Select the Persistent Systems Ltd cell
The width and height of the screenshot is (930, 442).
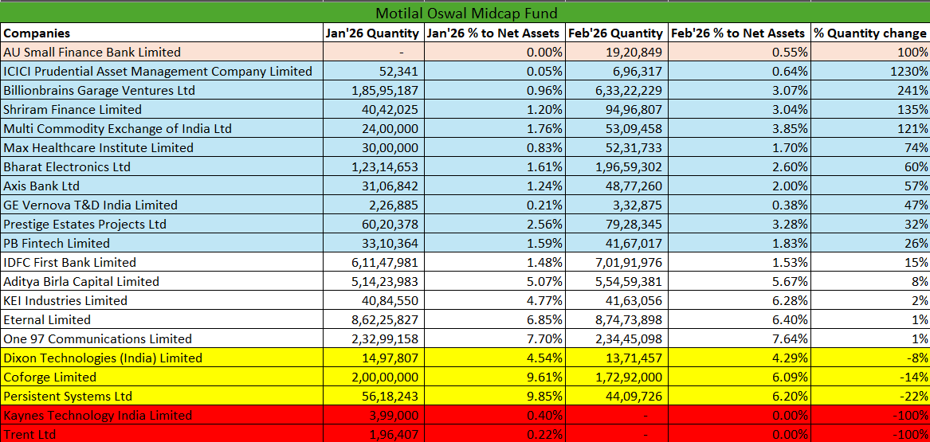click(161, 396)
